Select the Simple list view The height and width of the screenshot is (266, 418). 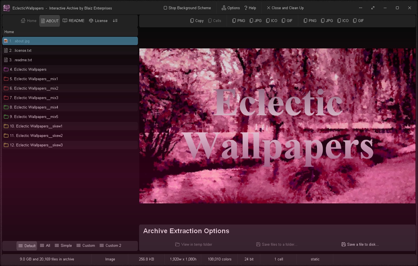pyautogui.click(x=63, y=245)
